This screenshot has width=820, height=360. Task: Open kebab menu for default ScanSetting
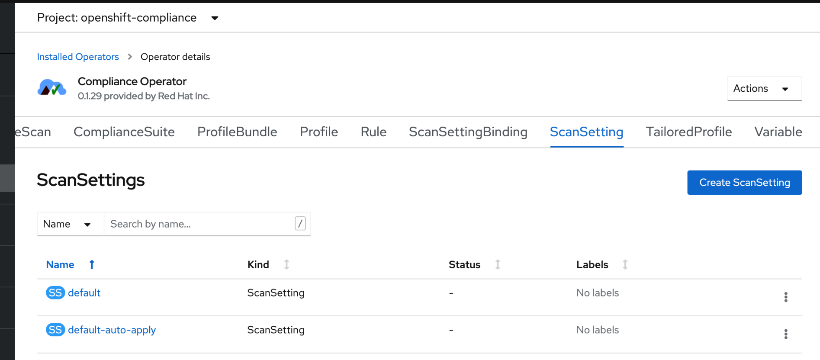point(785,297)
